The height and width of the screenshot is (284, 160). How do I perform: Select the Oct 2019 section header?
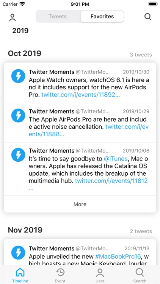click(x=25, y=53)
